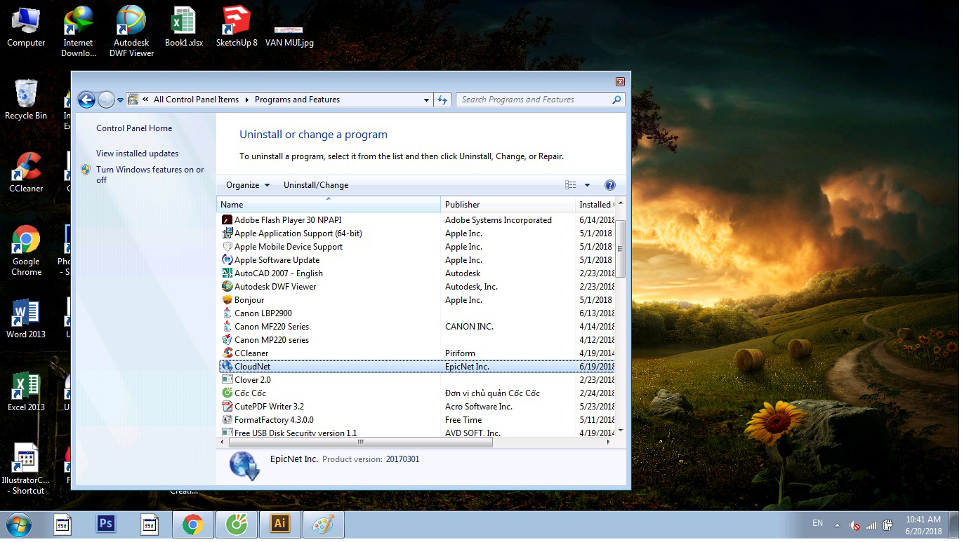Select the Google Chrome desktop shortcut
The height and width of the screenshot is (542, 964).
coord(26,250)
